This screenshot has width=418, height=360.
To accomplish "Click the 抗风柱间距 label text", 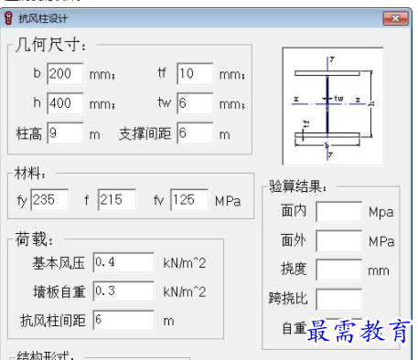I will (53, 321).
